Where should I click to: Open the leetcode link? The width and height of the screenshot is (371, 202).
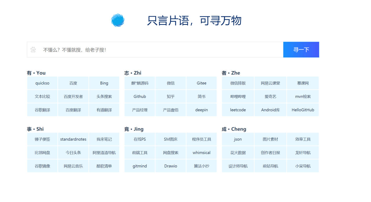tap(238, 110)
